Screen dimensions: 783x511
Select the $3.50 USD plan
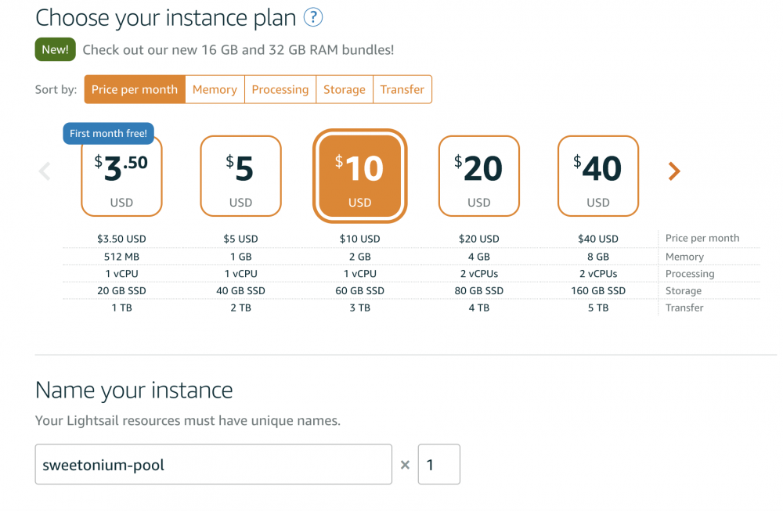coord(121,176)
